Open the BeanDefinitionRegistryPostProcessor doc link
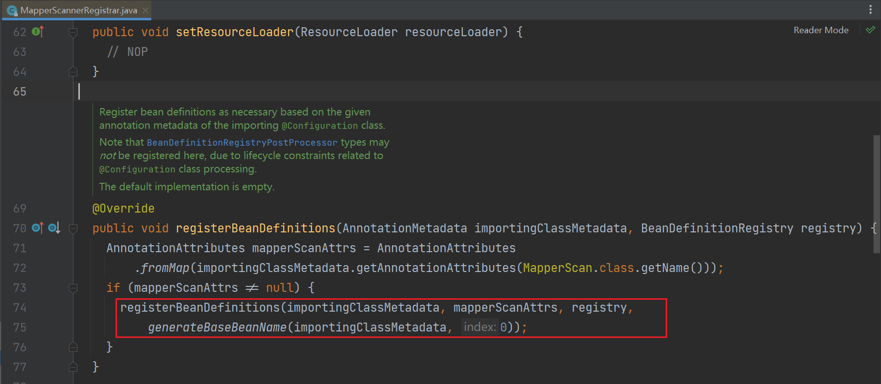Screen dimensions: 881x384 [242, 143]
